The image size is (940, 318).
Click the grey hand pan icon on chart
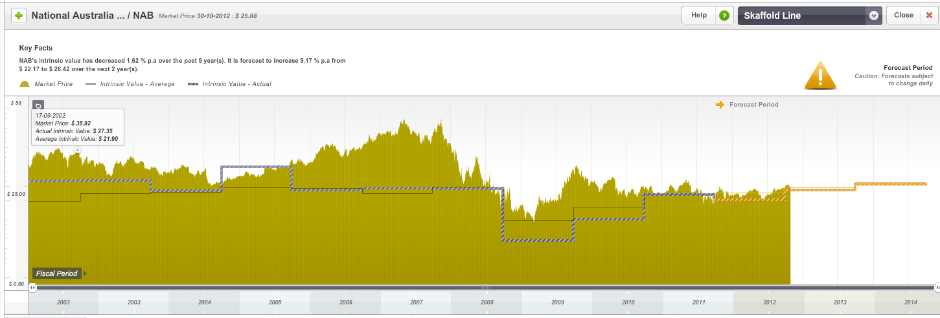38,105
